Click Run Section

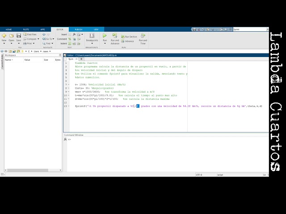129,37
